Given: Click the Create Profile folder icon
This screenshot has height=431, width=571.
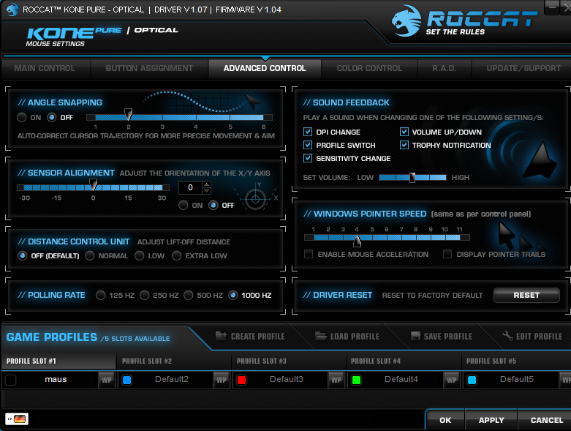Looking at the screenshot, I should coord(221,336).
